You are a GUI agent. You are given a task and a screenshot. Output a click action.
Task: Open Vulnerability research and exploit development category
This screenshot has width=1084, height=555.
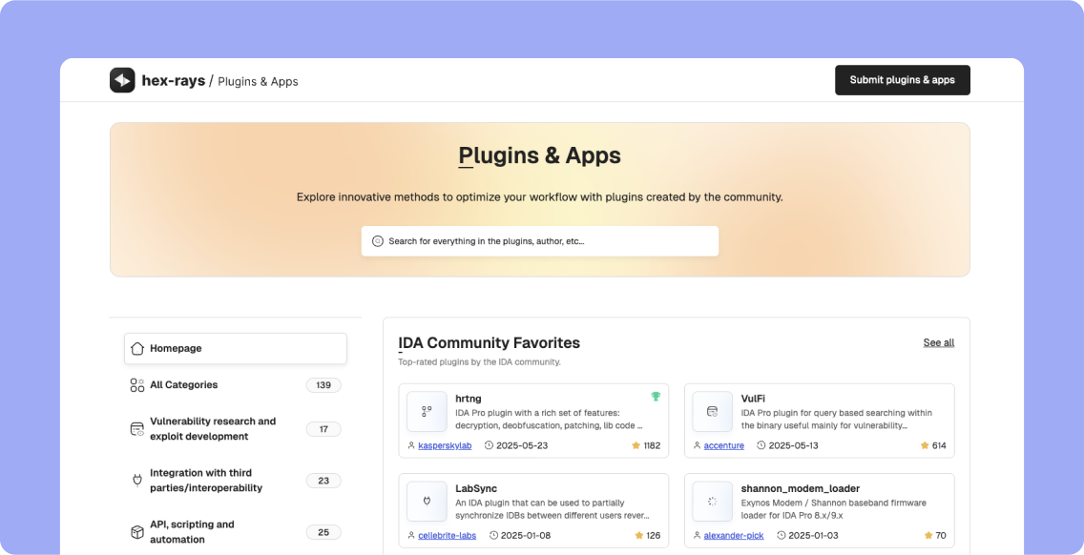[213, 429]
